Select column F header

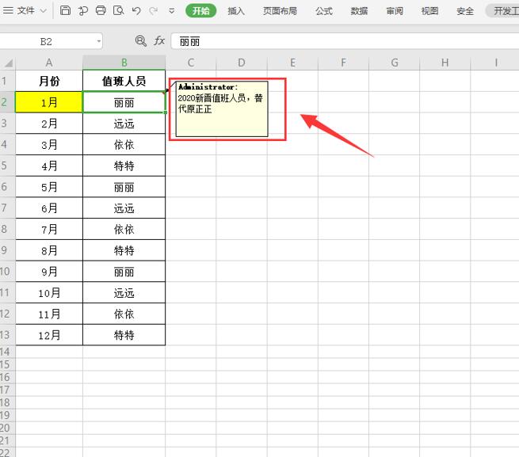(344, 63)
